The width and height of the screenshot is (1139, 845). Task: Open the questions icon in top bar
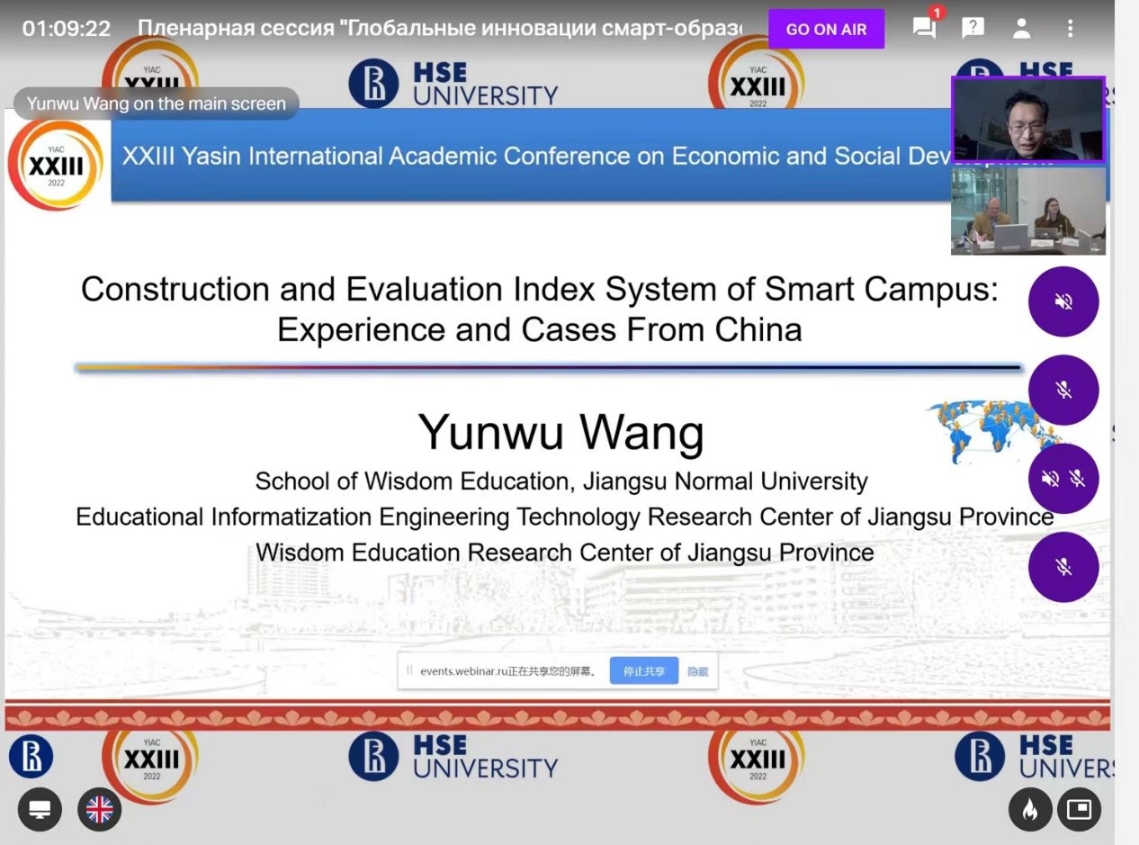click(973, 28)
